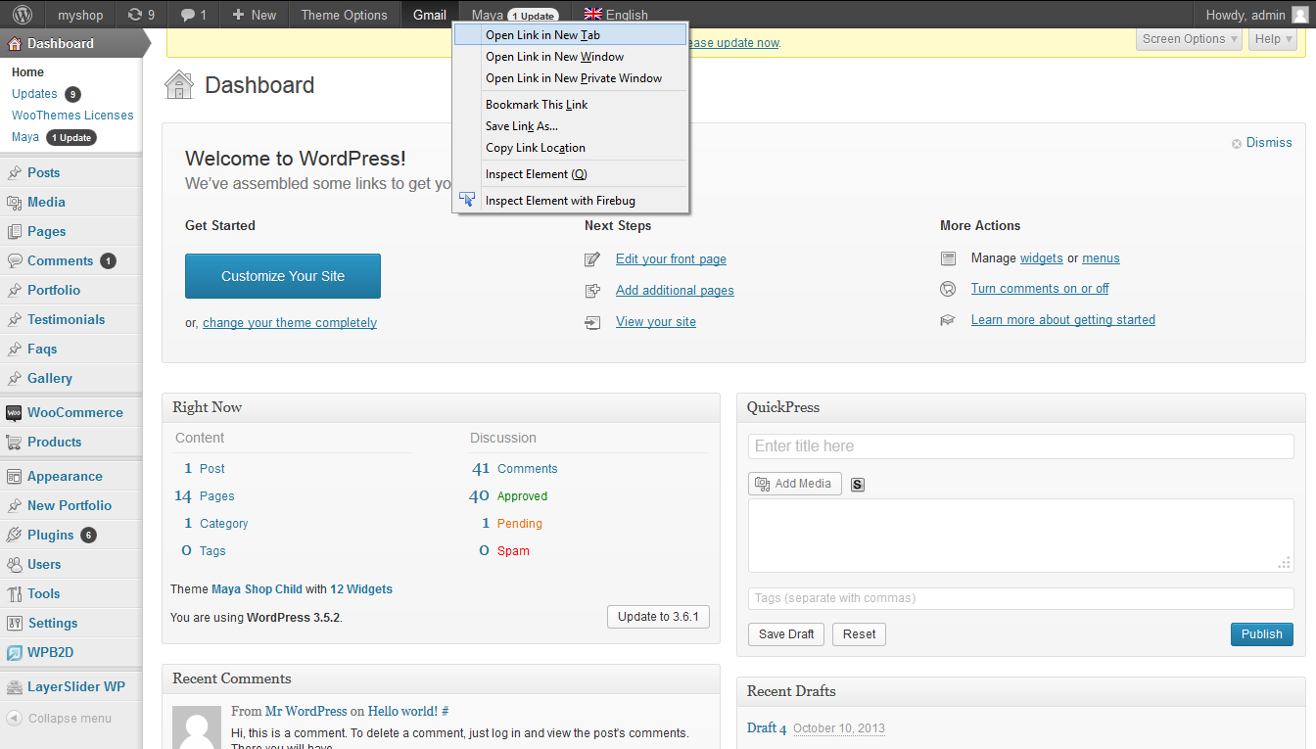
Task: Click the LayerSlider WP icon in sidebar
Action: click(14, 686)
